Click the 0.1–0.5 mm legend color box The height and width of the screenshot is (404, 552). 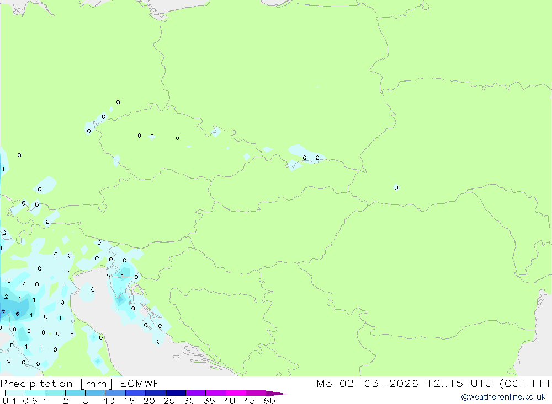point(15,393)
